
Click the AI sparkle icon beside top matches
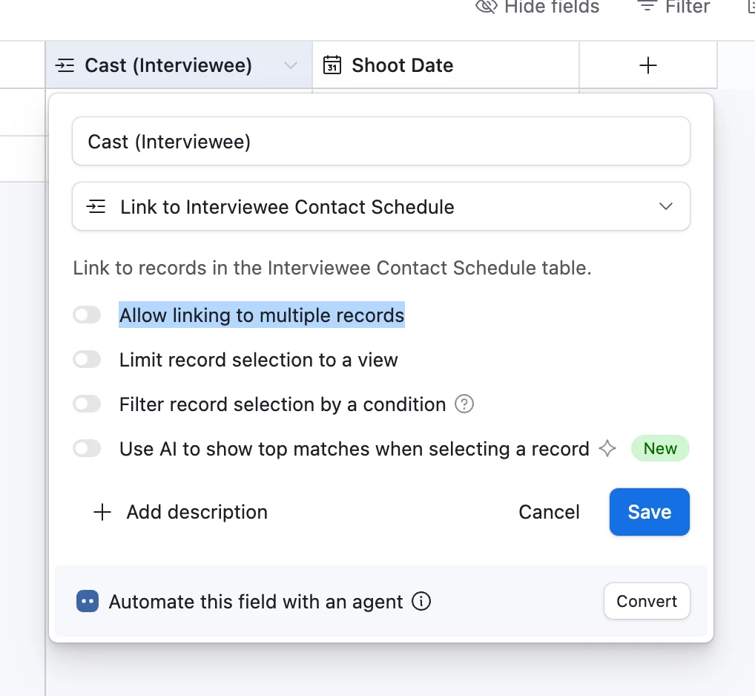607,449
